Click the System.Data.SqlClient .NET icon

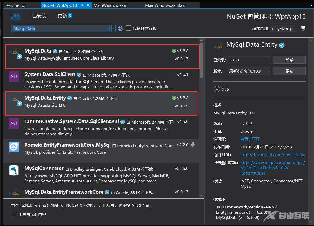click(x=14, y=76)
